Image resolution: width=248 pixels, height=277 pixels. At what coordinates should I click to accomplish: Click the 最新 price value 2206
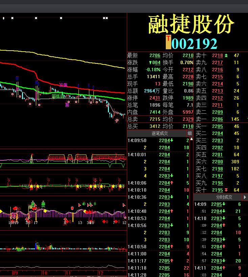(x=155, y=55)
